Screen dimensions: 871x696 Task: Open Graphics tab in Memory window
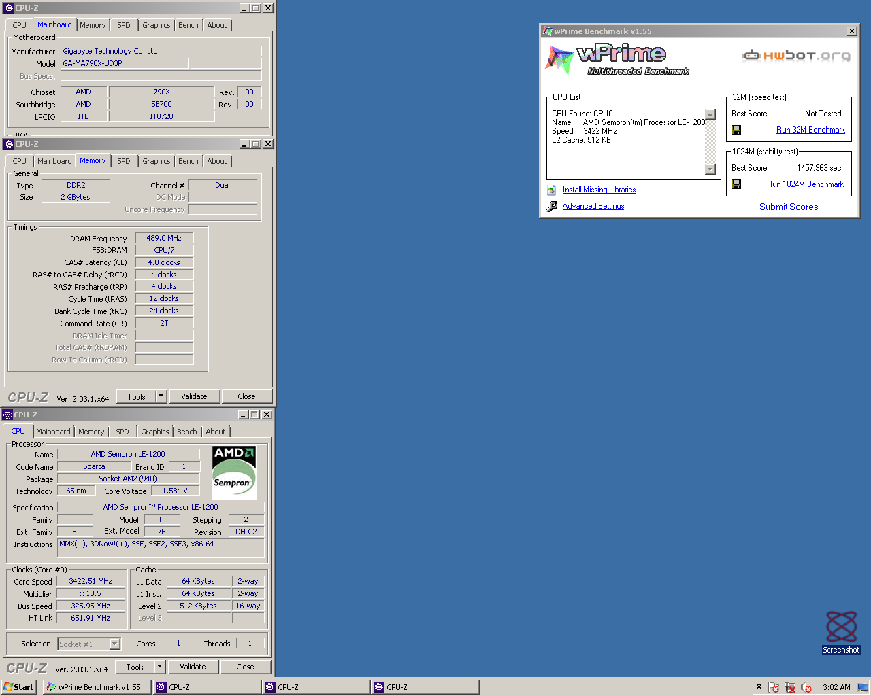point(157,161)
